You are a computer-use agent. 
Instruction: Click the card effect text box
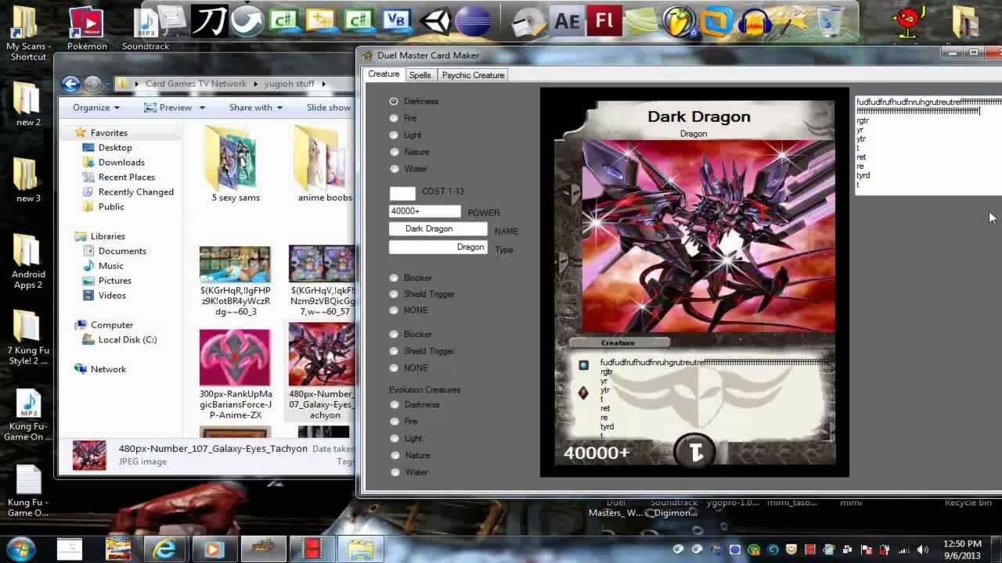click(928, 145)
